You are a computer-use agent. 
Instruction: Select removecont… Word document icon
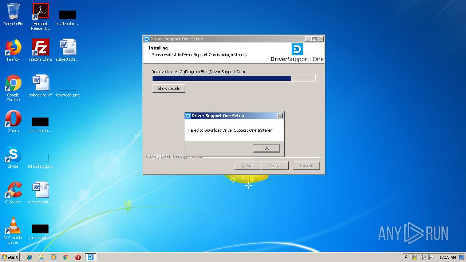[40, 193]
